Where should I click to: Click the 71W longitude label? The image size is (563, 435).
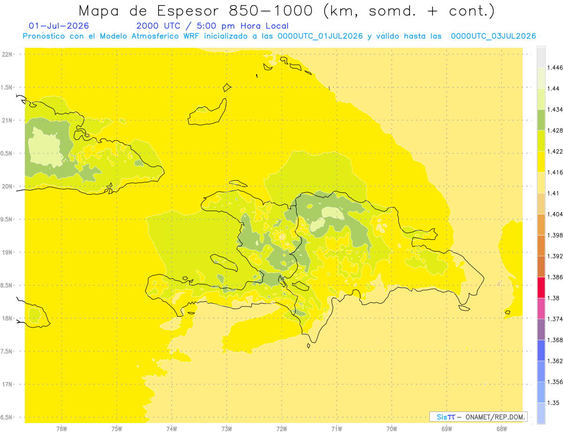pyautogui.click(x=336, y=428)
